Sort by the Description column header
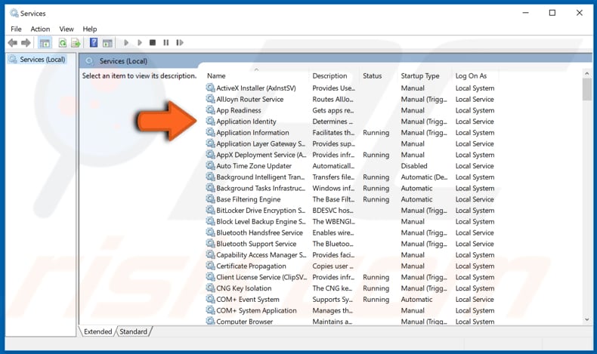The image size is (597, 354). (x=335, y=75)
